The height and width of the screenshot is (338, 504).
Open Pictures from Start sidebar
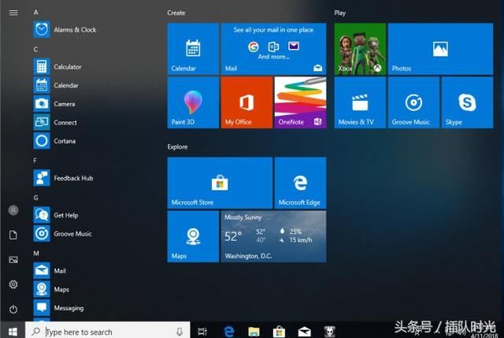[x=13, y=260]
